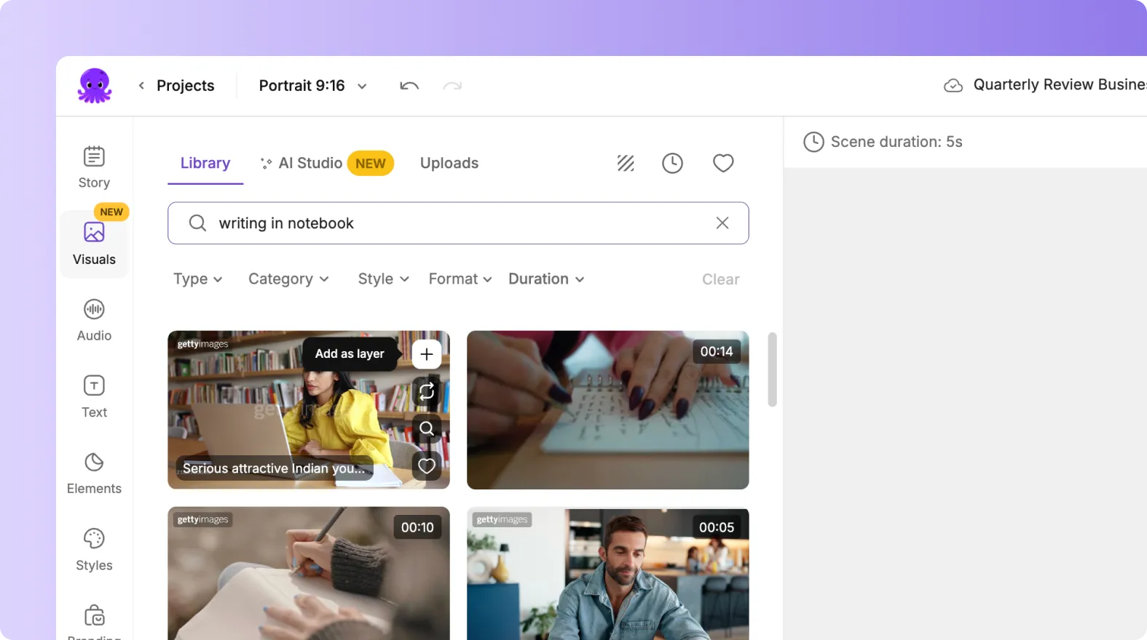1147x640 pixels.
Task: Click the replace visual swap icon
Action: (x=427, y=391)
